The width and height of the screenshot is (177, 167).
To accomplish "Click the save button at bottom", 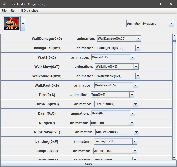I will pos(88,164).
